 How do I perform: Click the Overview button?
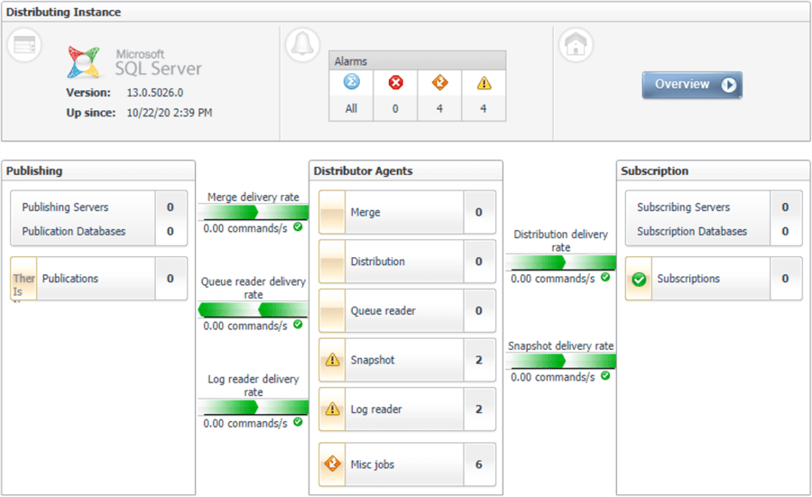click(x=692, y=85)
